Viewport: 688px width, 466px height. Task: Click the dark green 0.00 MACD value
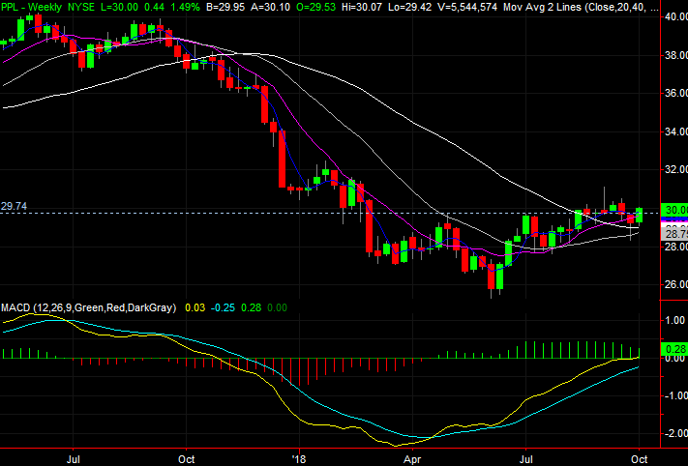click(x=278, y=307)
